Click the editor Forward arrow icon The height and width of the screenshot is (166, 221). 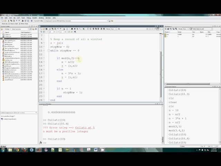77,29
